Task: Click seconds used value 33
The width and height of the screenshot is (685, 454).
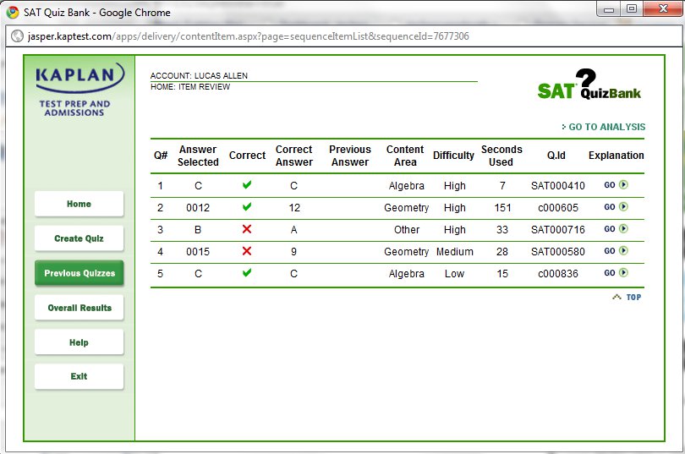Action: click(x=502, y=230)
